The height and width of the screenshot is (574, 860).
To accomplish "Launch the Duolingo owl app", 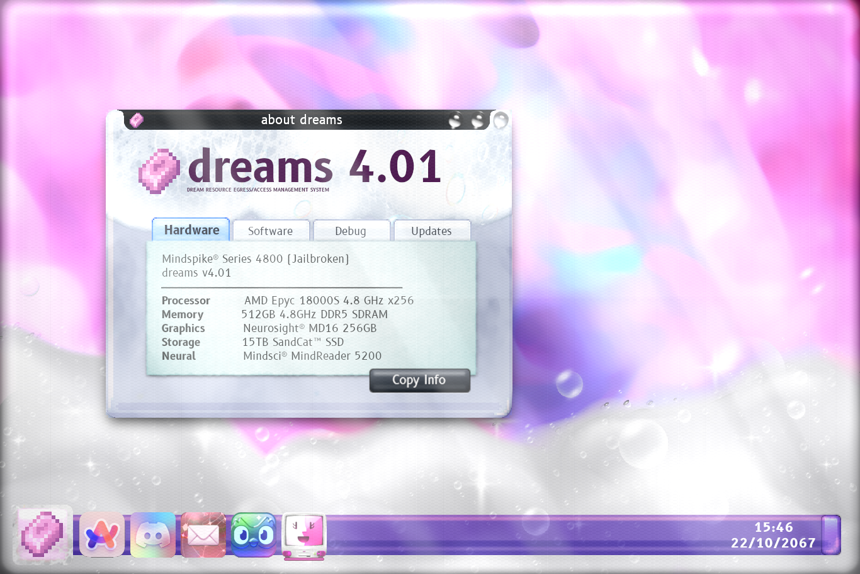I will tap(254, 535).
